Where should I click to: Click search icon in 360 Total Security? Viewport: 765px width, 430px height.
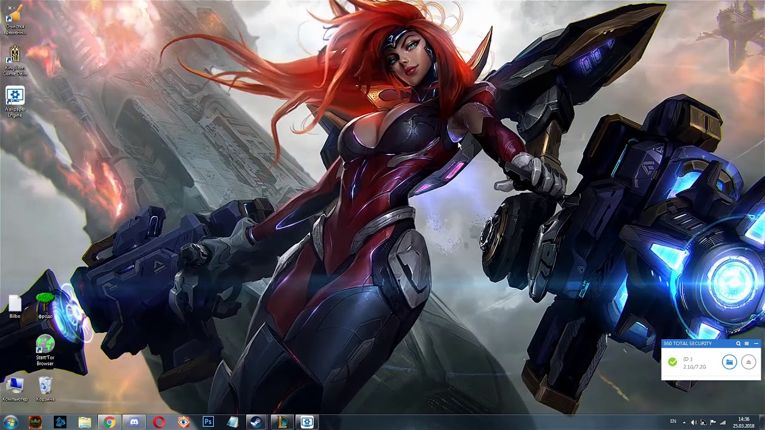(x=738, y=343)
